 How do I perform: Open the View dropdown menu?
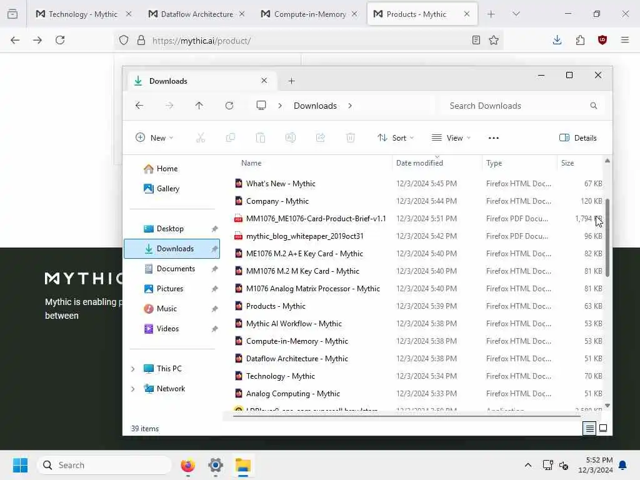[x=451, y=138]
